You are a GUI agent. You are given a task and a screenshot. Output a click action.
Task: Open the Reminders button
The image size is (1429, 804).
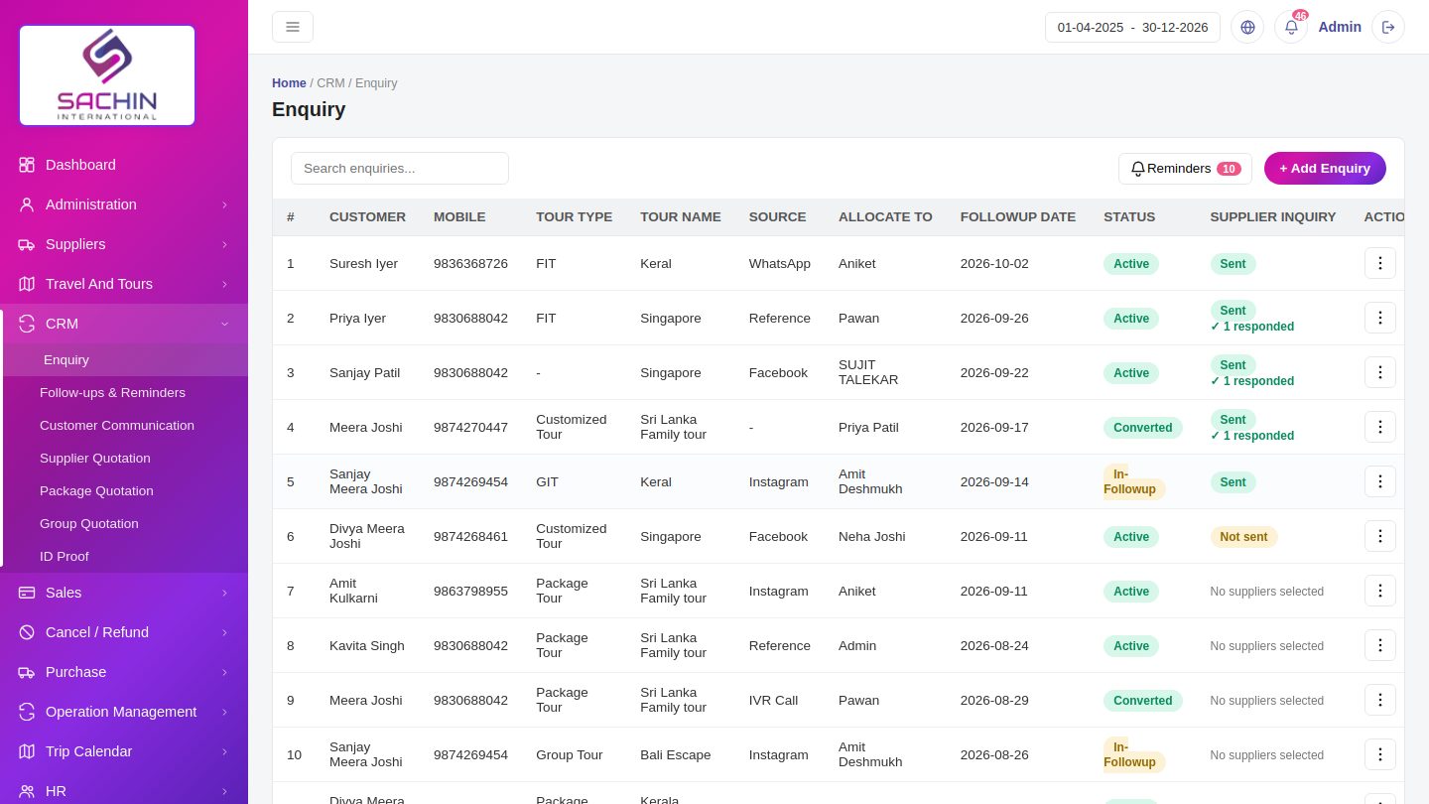pos(1185,169)
